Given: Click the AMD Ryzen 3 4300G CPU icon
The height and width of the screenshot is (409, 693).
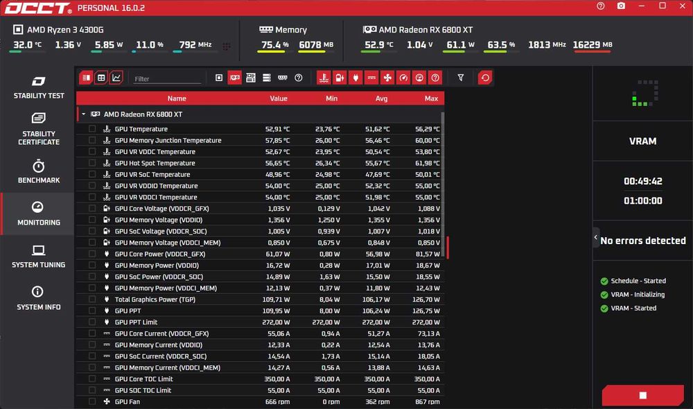Looking at the screenshot, I should (x=18, y=30).
